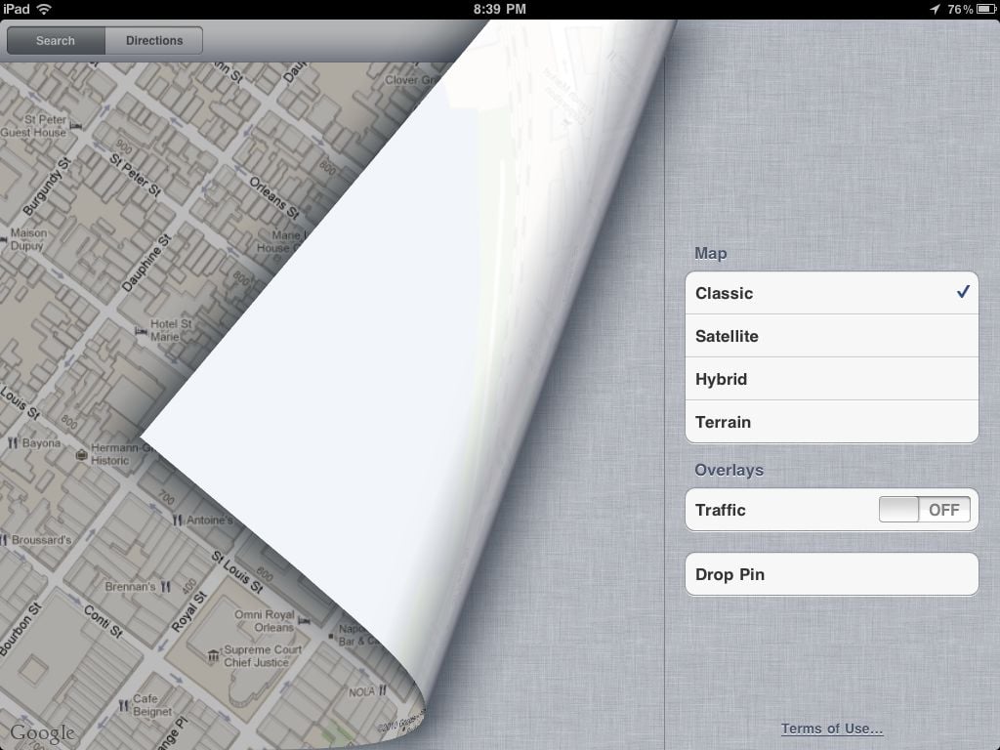1000x750 pixels.
Task: Tap the Drop Pin button
Action: 832,574
